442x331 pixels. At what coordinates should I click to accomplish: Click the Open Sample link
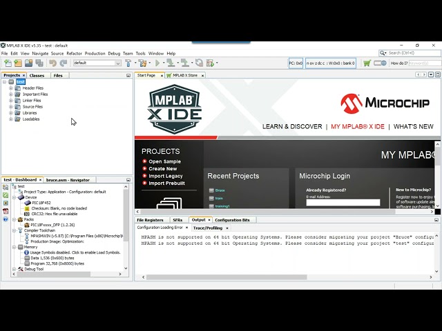[164, 161]
